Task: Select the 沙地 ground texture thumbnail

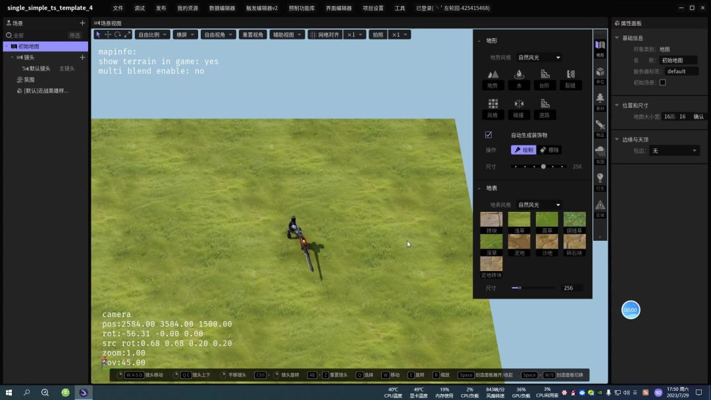Action: click(546, 243)
